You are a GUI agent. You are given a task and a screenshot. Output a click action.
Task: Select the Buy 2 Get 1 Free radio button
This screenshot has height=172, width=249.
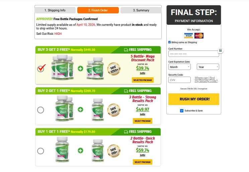[x=40, y=110]
